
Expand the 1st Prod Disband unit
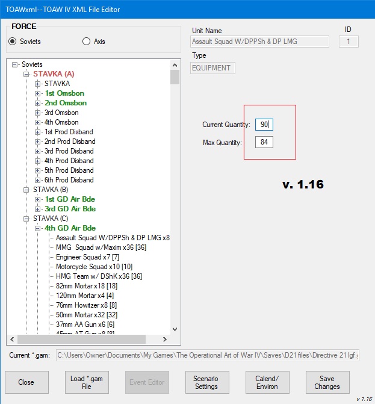tap(37, 132)
